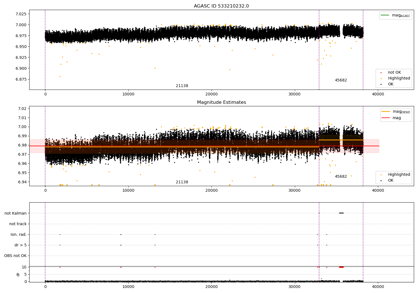Click the 5 tick on the dr axis
The image size is (418, 293).
(25, 274)
